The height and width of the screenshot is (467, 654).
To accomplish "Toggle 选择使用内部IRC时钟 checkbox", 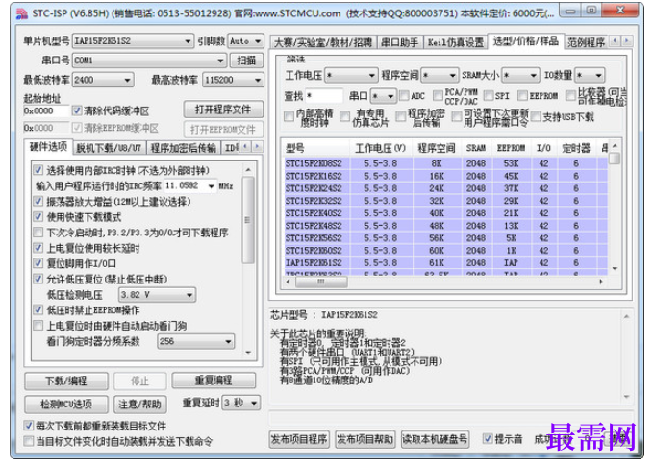I will [x=38, y=170].
